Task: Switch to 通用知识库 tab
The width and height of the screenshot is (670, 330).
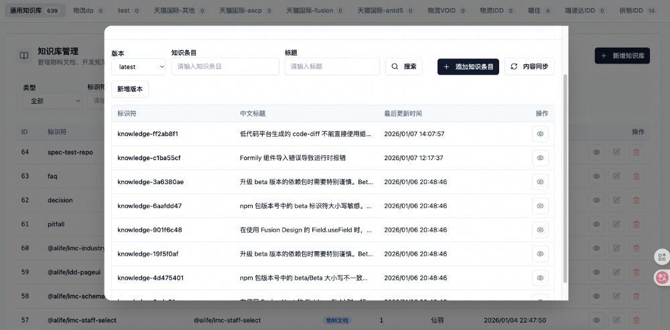Action: [x=35, y=10]
